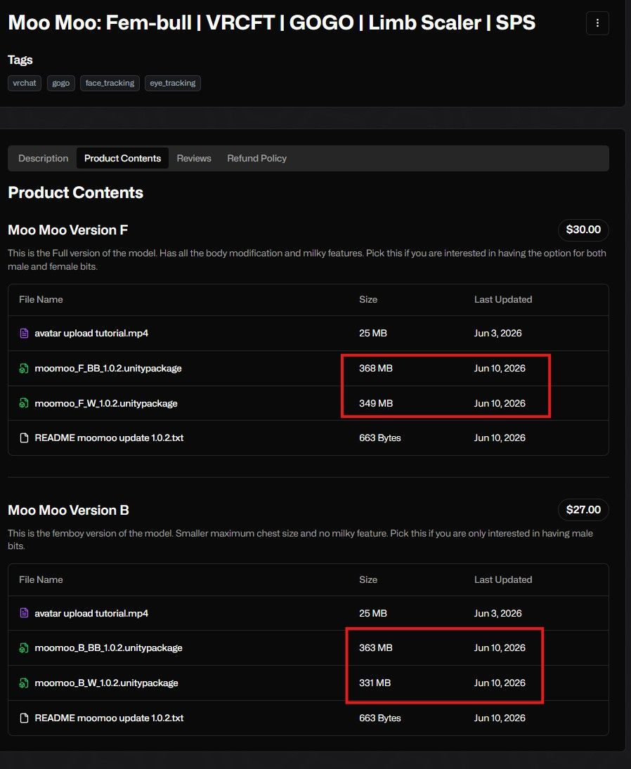The image size is (631, 769).
Task: Switch to the Description tab
Action: pyautogui.click(x=43, y=159)
